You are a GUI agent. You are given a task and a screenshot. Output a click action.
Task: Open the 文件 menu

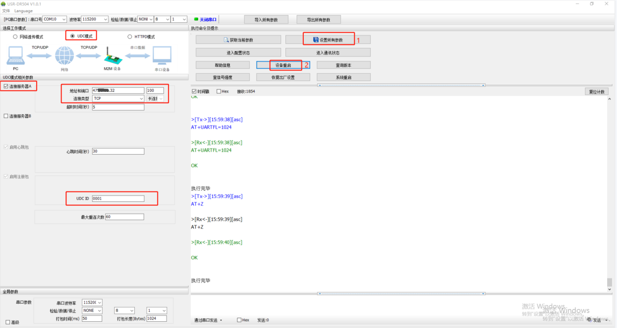point(6,11)
